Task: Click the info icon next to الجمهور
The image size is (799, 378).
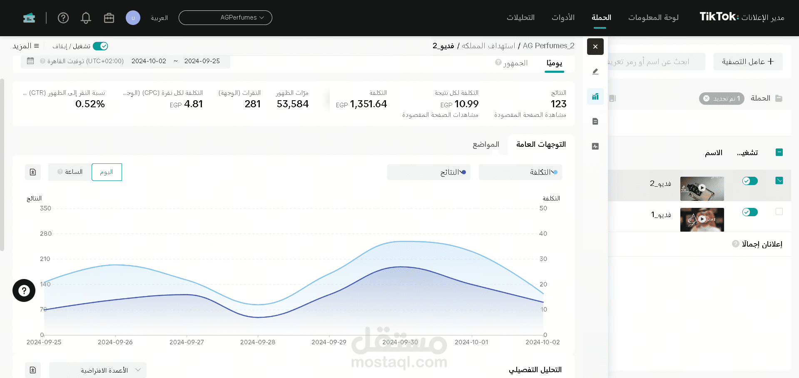Action: tap(498, 62)
